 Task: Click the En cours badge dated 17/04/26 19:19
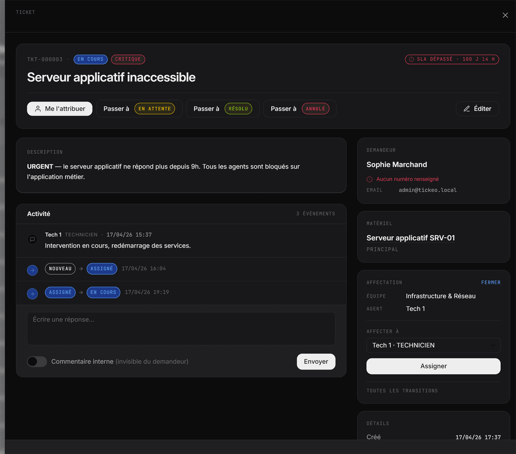tap(103, 292)
